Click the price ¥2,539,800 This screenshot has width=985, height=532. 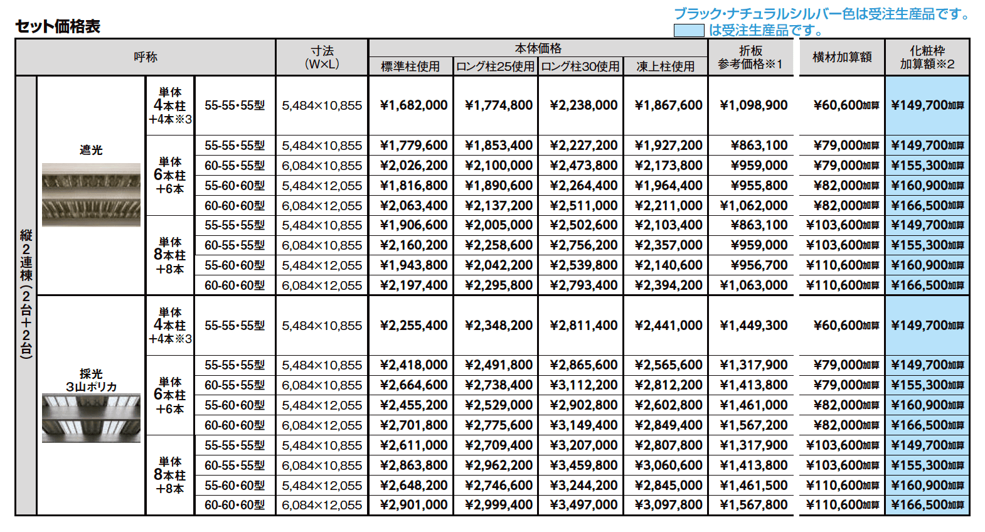pos(583,265)
